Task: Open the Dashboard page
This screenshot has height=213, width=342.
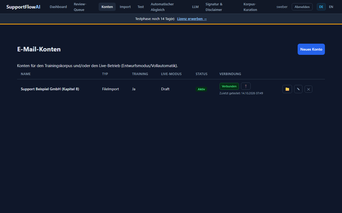Action: click(58, 7)
